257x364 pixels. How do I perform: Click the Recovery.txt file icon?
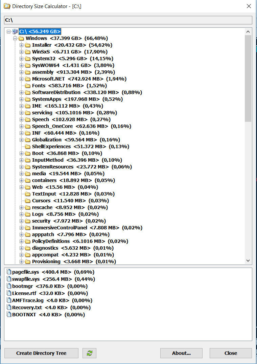click(9, 308)
